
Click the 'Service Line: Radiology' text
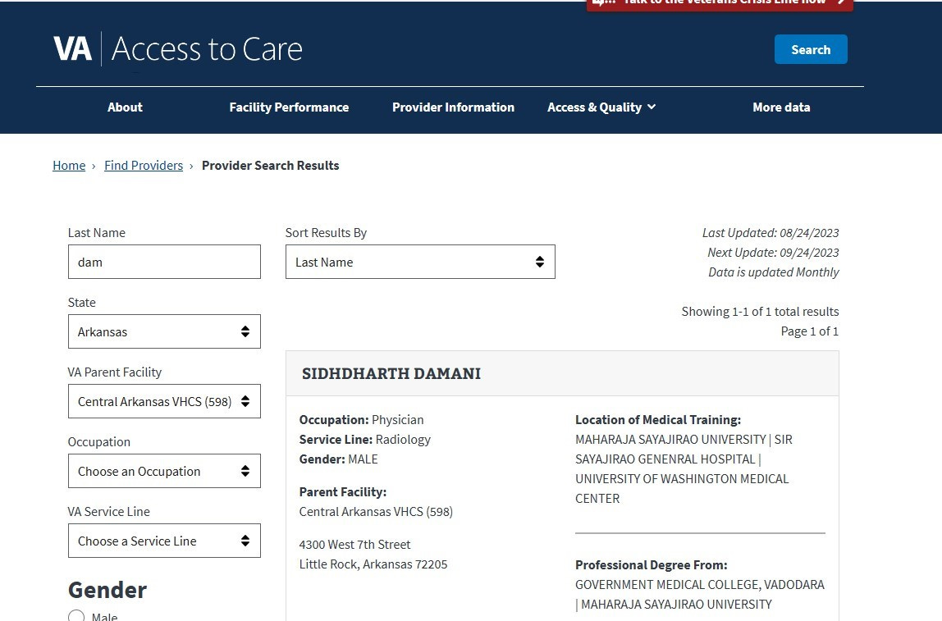[x=364, y=440]
